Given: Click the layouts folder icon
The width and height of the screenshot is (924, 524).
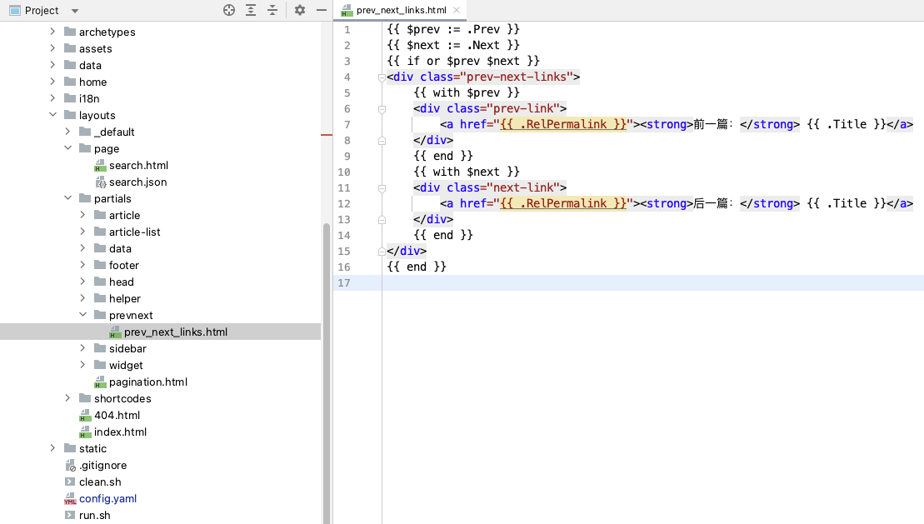Looking at the screenshot, I should click(70, 114).
